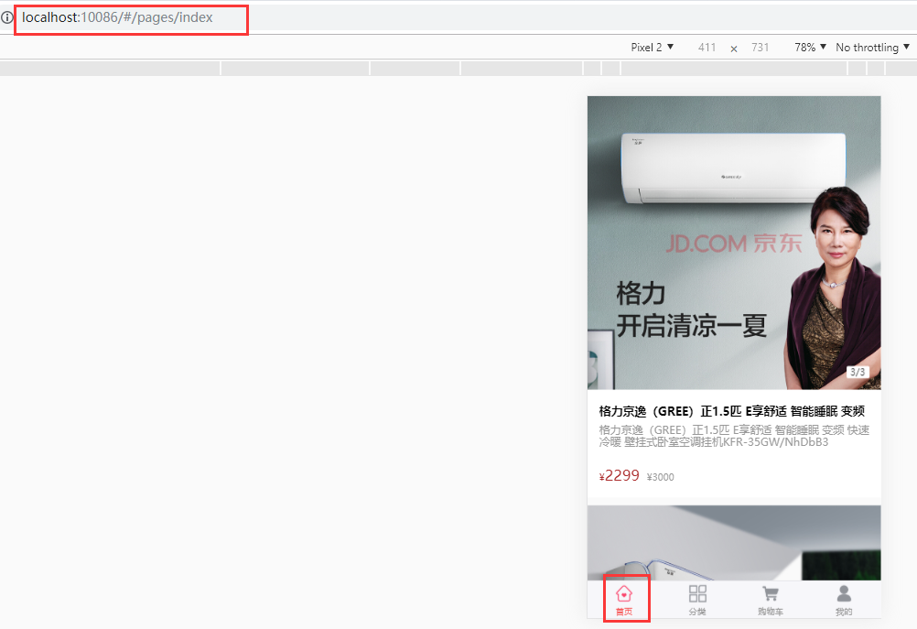Click the localhost:10086 URL field
The image size is (917, 629).
[x=117, y=17]
